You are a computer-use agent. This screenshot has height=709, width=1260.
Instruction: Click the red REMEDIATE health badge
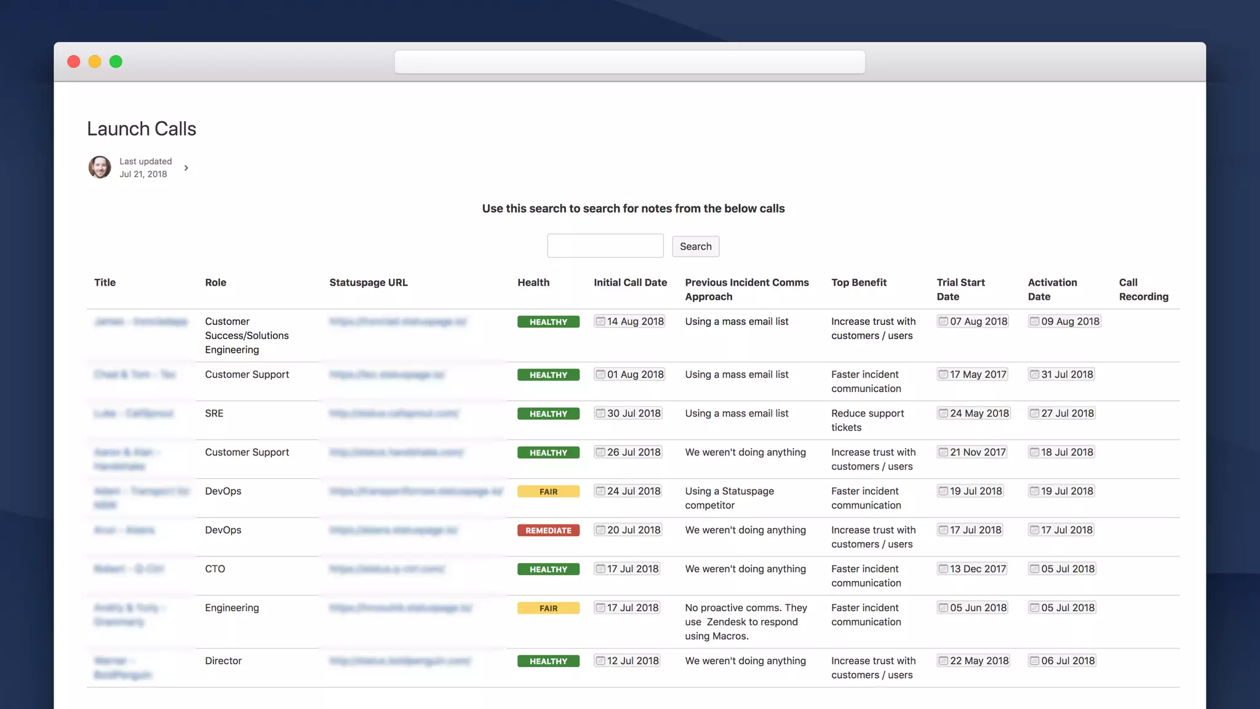pos(548,531)
